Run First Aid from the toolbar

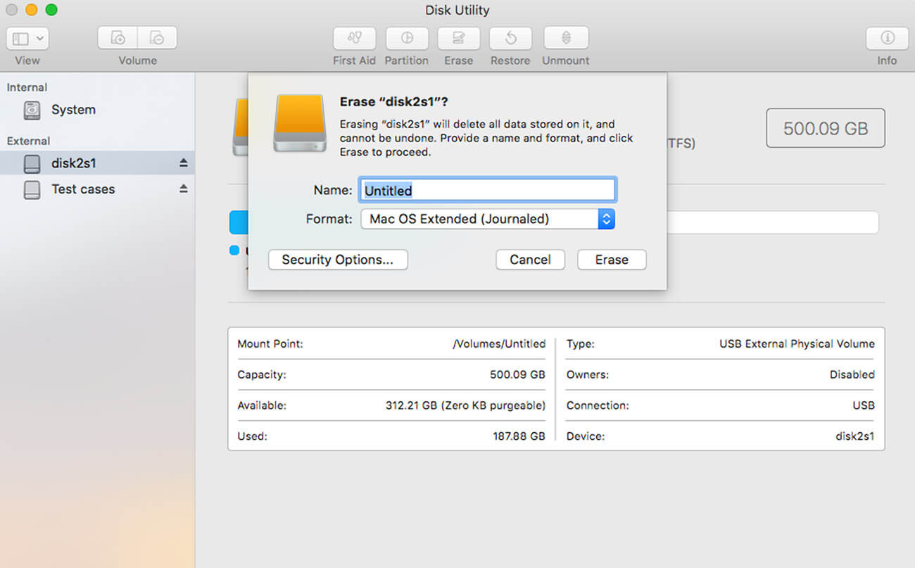354,38
